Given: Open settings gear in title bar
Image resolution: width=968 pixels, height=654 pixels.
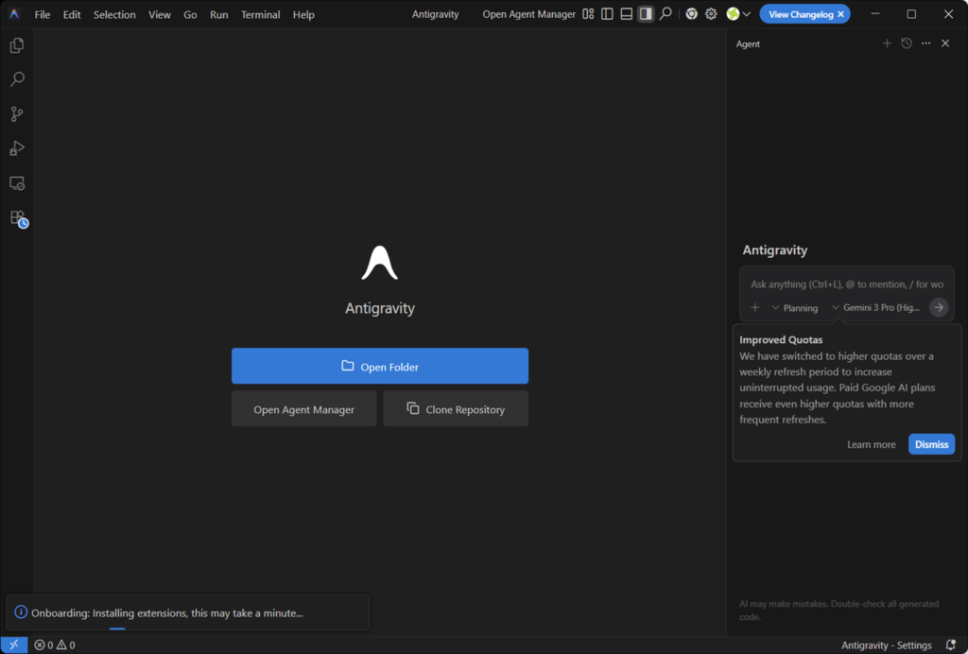Looking at the screenshot, I should [711, 14].
